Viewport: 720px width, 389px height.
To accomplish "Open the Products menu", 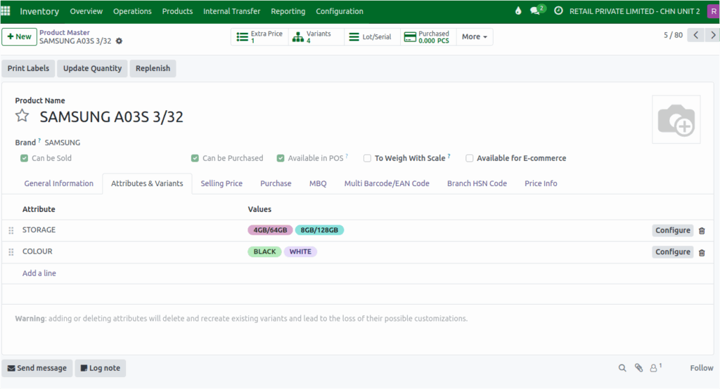I will point(177,11).
